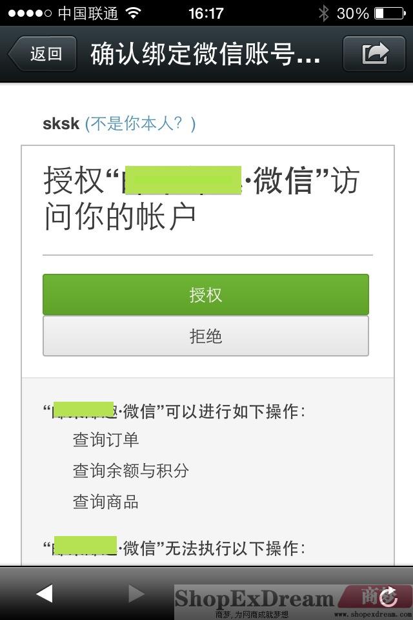Viewport: 413px width, 620px height.
Task: Tap the 中国联通 carrier label
Action: [88, 14]
